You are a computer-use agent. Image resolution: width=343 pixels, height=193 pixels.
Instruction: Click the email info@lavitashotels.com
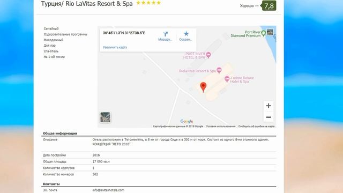point(108,190)
